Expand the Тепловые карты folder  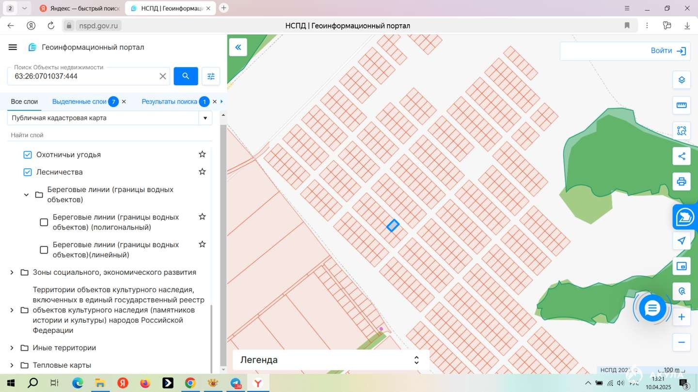pos(12,365)
